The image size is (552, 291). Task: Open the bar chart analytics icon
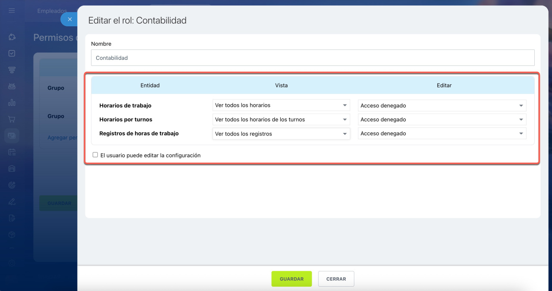[12, 102]
